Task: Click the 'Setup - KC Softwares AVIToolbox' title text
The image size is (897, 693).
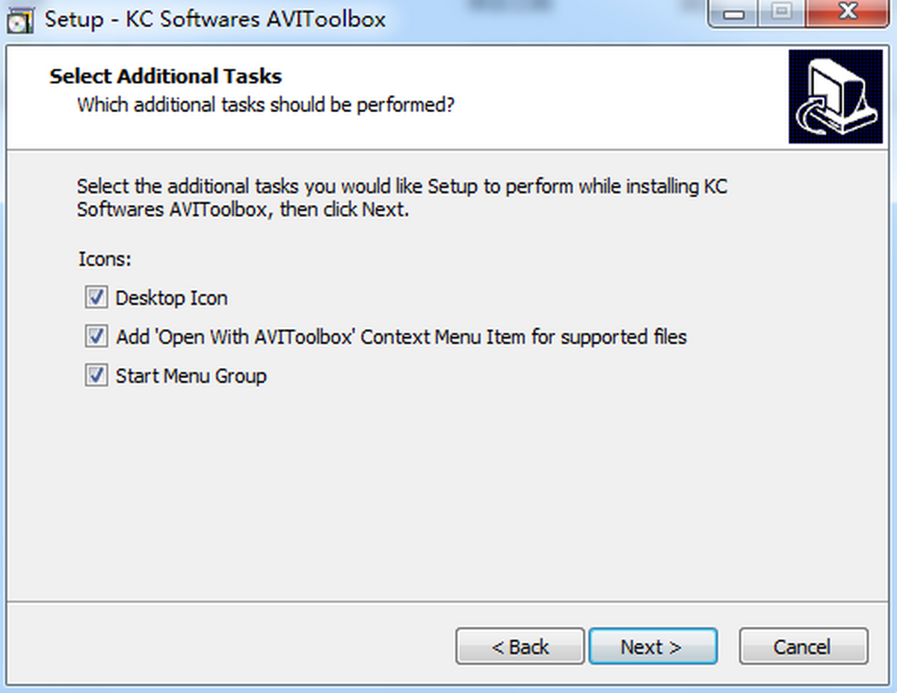Action: (215, 19)
